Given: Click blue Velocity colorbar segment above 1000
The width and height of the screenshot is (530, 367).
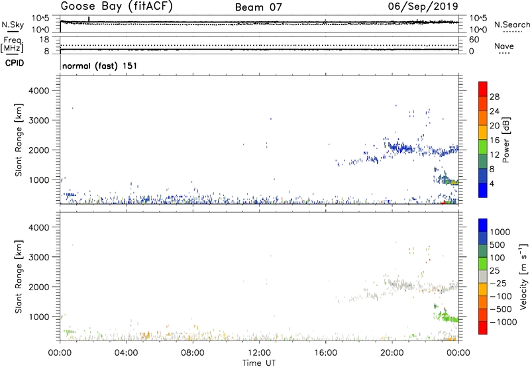Looking at the screenshot, I should coord(483,225).
